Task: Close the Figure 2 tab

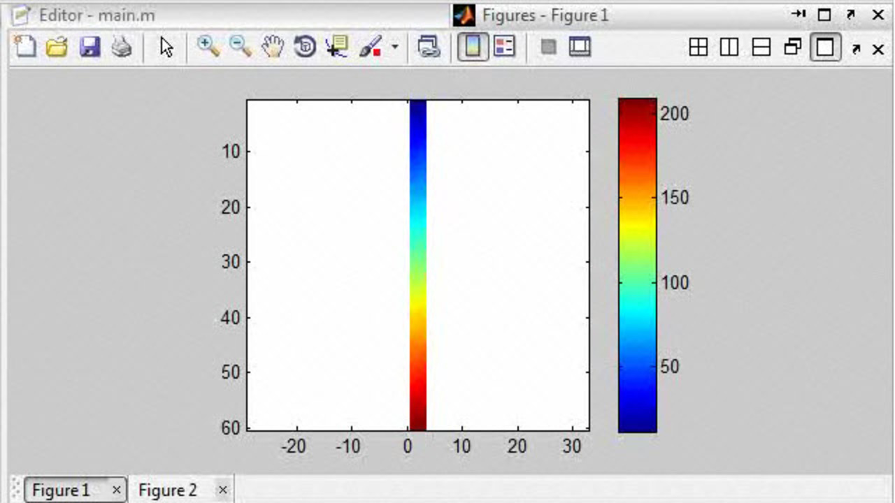Action: 222,490
